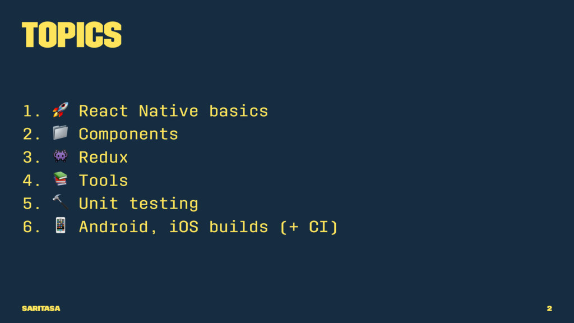Select the Unit testing list entry
Viewport: 574px width, 323px height.
139,204
